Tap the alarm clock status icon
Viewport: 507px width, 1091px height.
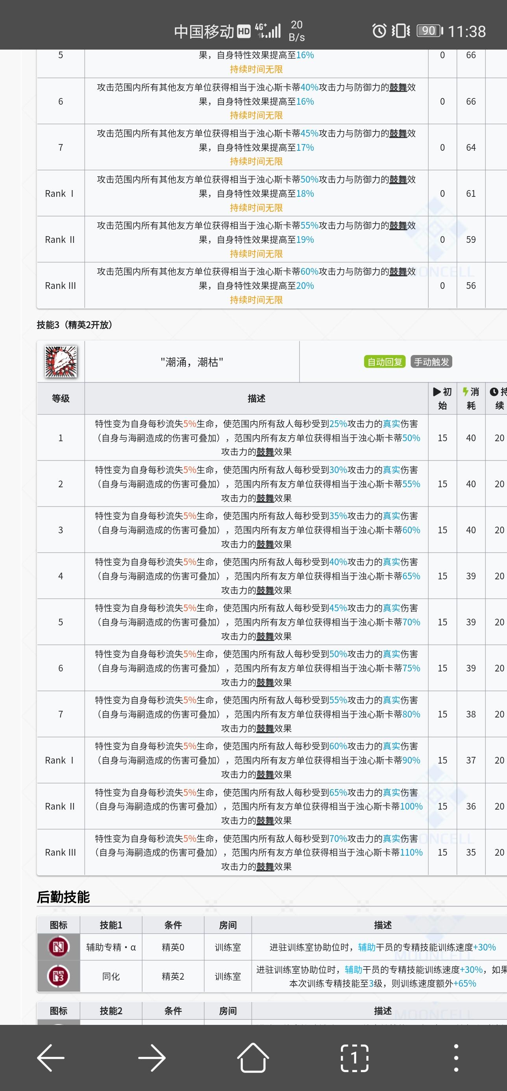[379, 30]
